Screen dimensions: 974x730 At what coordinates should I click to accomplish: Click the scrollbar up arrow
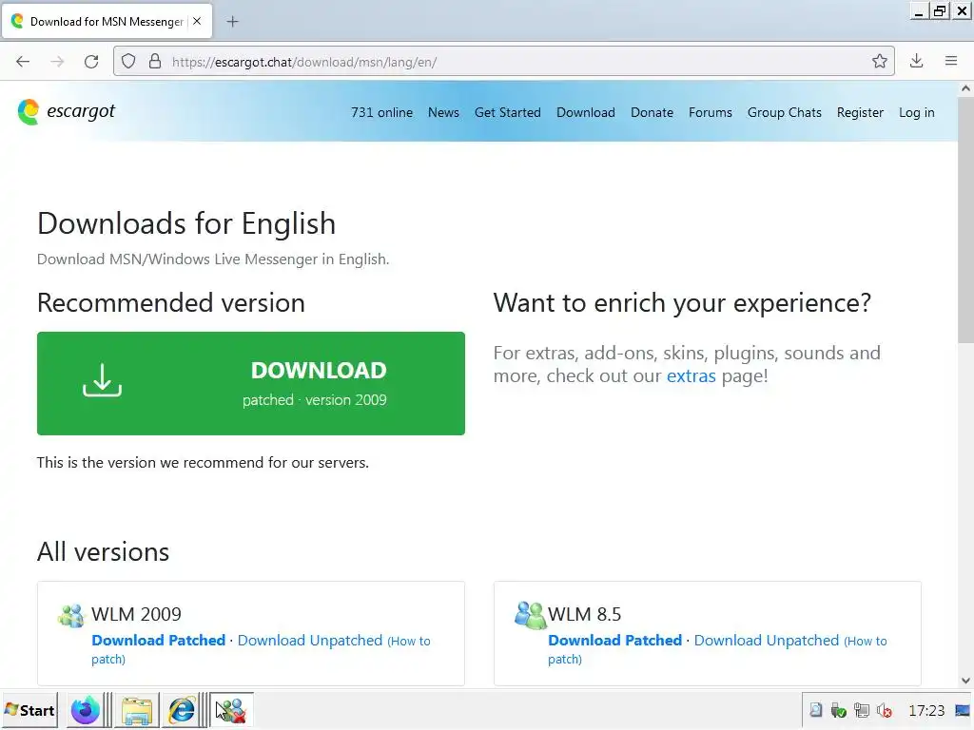point(965,88)
